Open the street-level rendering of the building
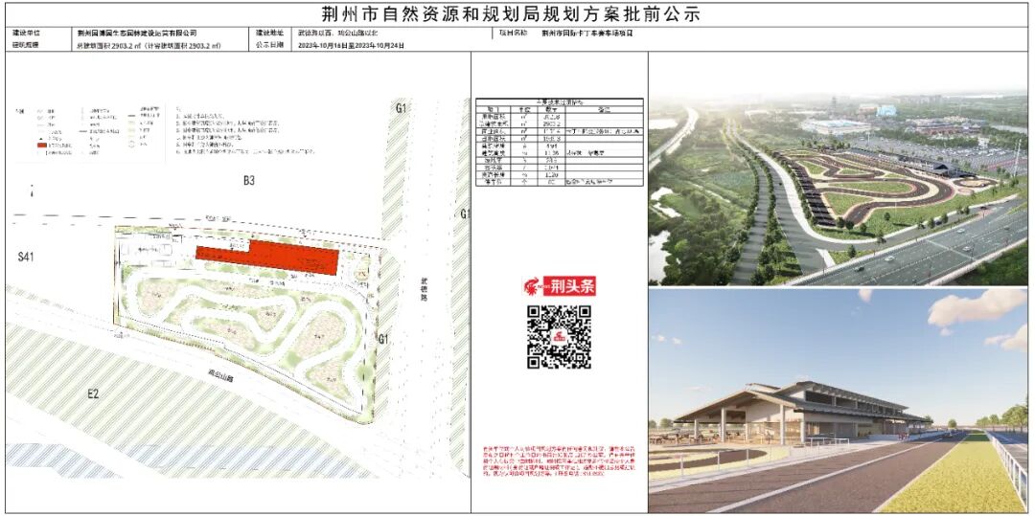 839,400
